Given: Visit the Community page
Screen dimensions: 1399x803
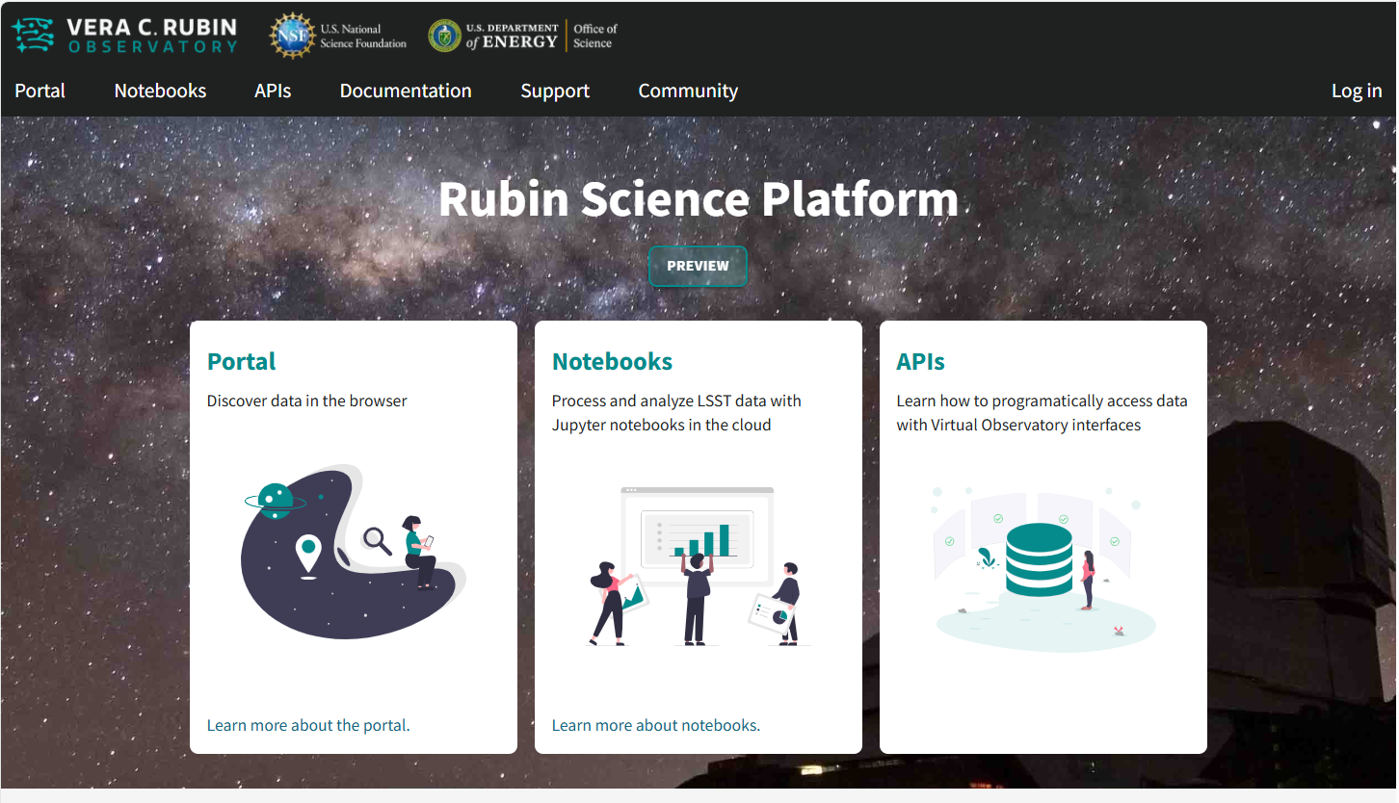Looking at the screenshot, I should pyautogui.click(x=688, y=91).
